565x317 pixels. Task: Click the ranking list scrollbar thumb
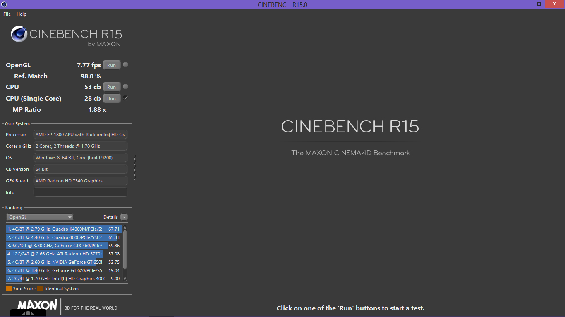[125, 249]
